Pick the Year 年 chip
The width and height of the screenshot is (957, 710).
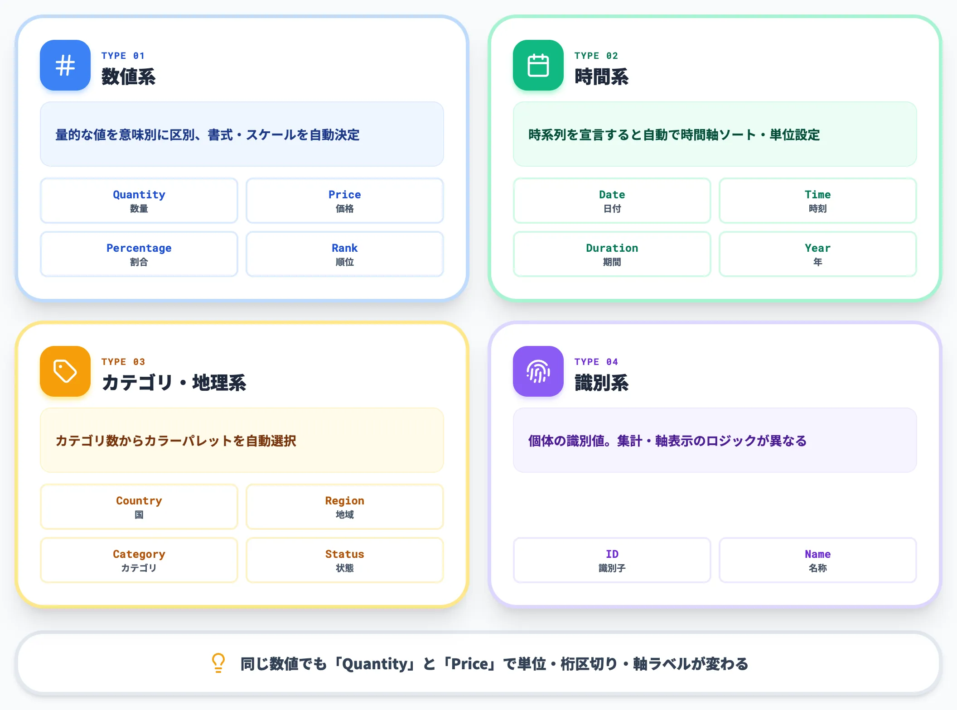coord(818,254)
